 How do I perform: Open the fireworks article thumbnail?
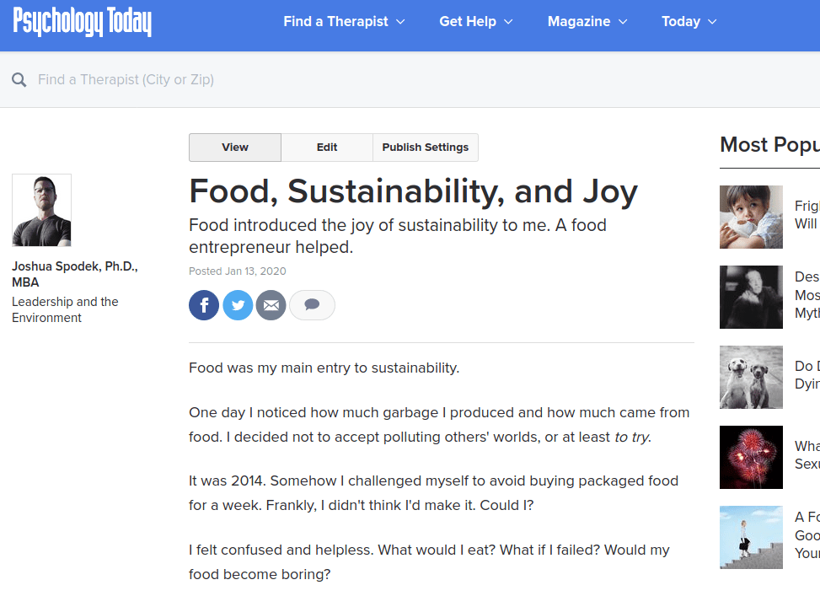751,457
